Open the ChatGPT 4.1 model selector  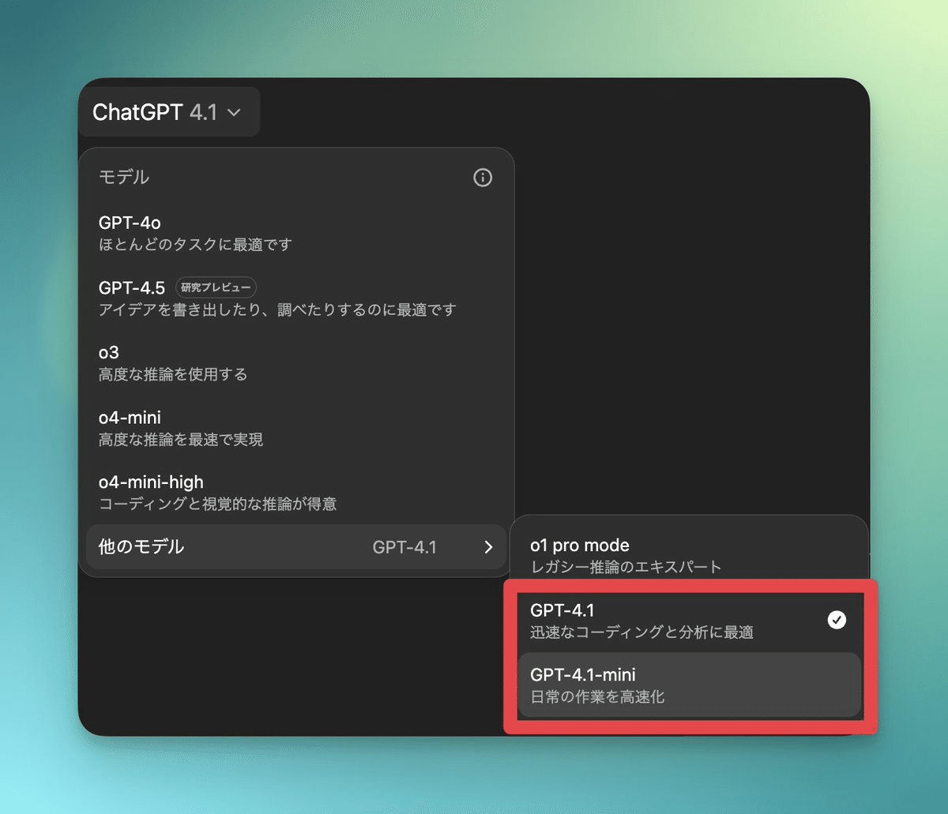pyautogui.click(x=167, y=113)
